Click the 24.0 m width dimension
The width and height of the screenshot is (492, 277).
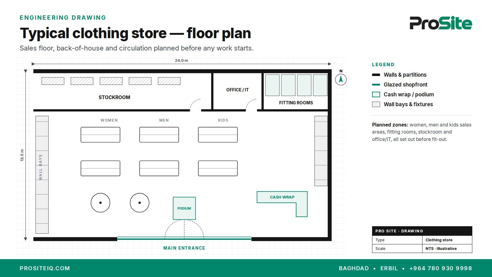[x=181, y=61]
